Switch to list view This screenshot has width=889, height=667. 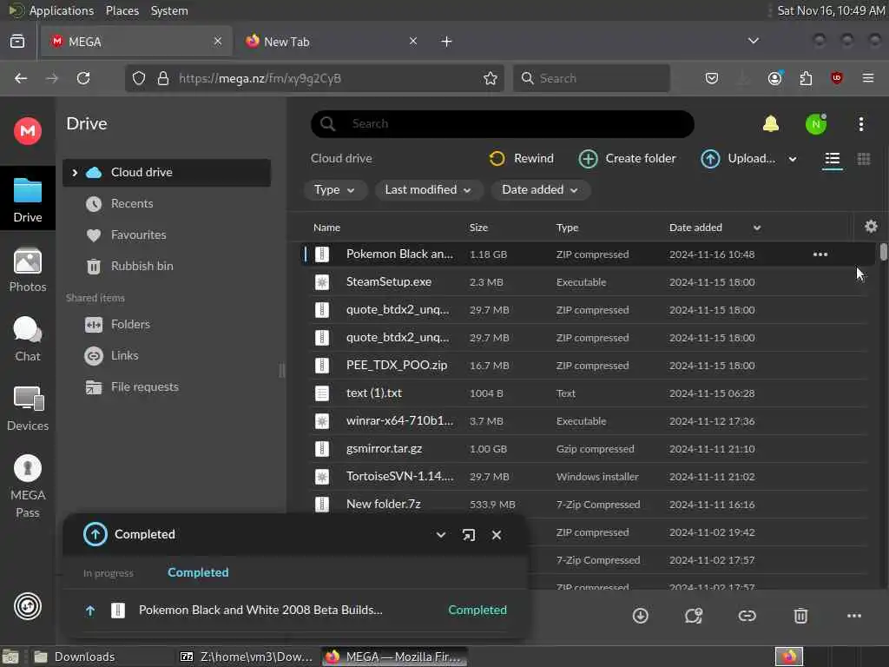833,159
